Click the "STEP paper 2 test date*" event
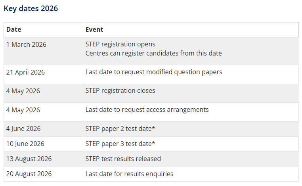Image resolution: width=302 pixels, height=186 pixels. (120, 128)
